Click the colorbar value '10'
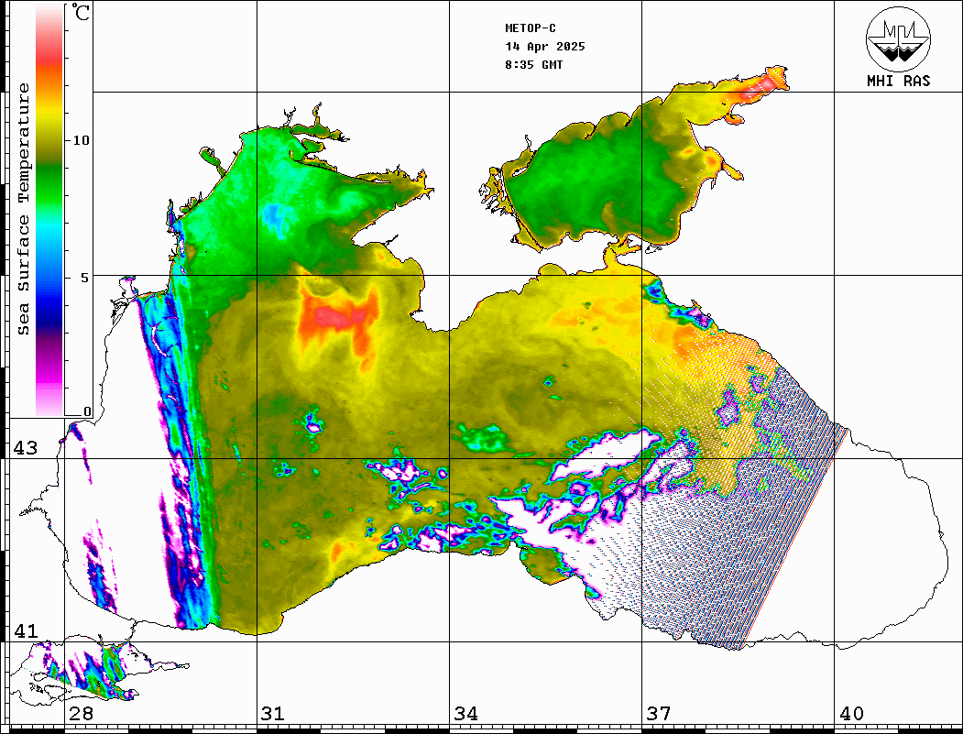Image resolution: width=963 pixels, height=734 pixels. [x=81, y=140]
